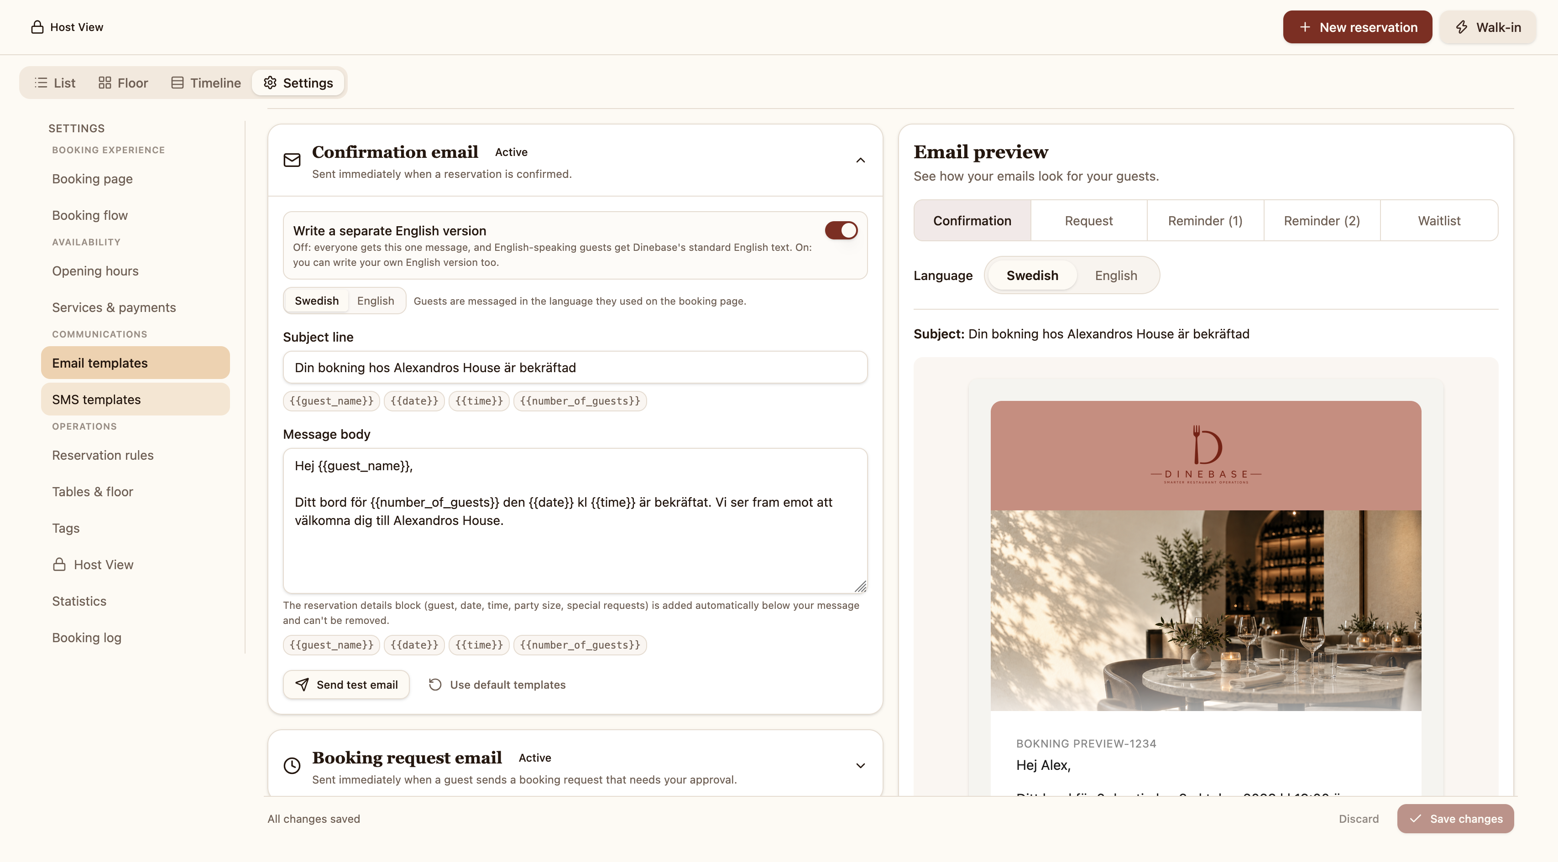Open the Request preview tab
Screen dimensions: 1558x862
pos(1088,221)
